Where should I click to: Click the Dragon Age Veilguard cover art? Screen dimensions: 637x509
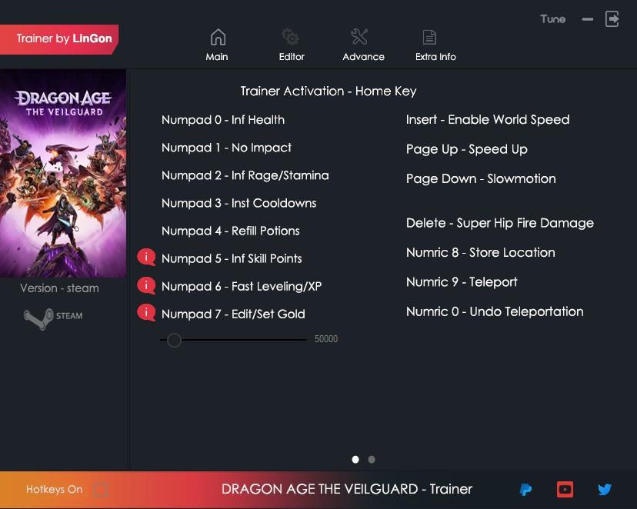point(63,174)
